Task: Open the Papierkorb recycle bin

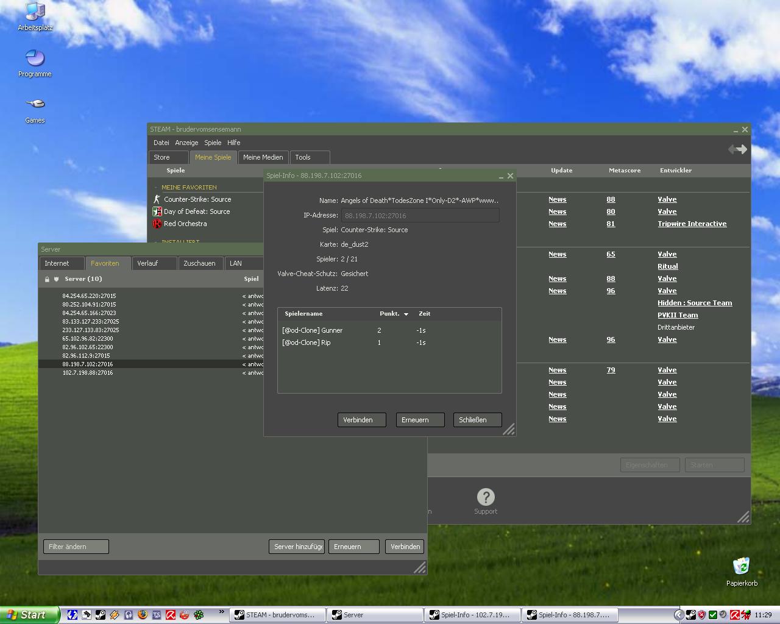Action: click(x=742, y=571)
